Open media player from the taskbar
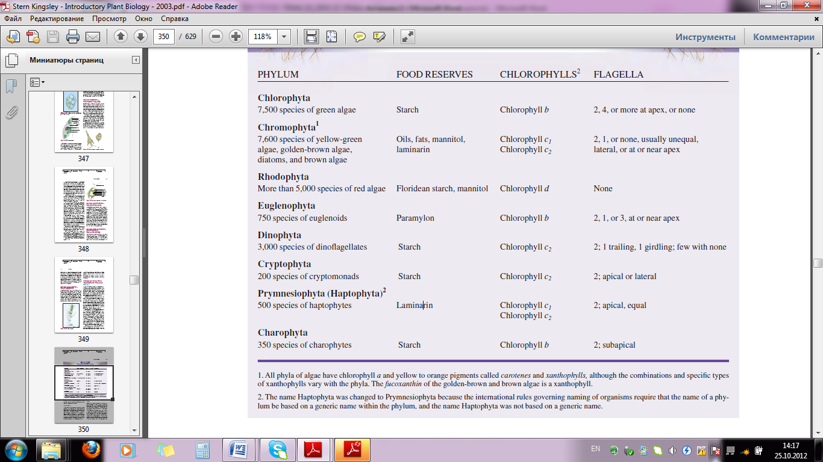823x462 pixels. [127, 450]
